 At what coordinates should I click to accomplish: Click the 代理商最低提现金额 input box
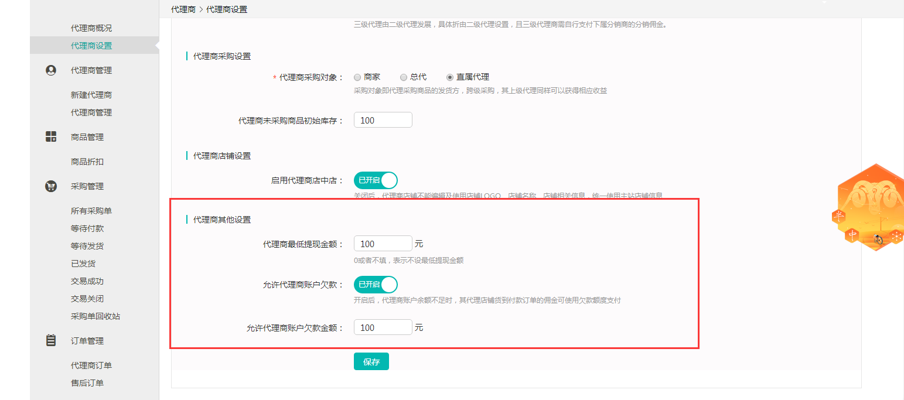pyautogui.click(x=383, y=244)
